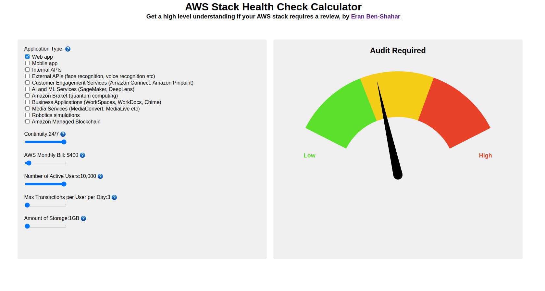Screen dimensions: 545x291
Task: Select External APIs face recognition option
Action: point(27,76)
